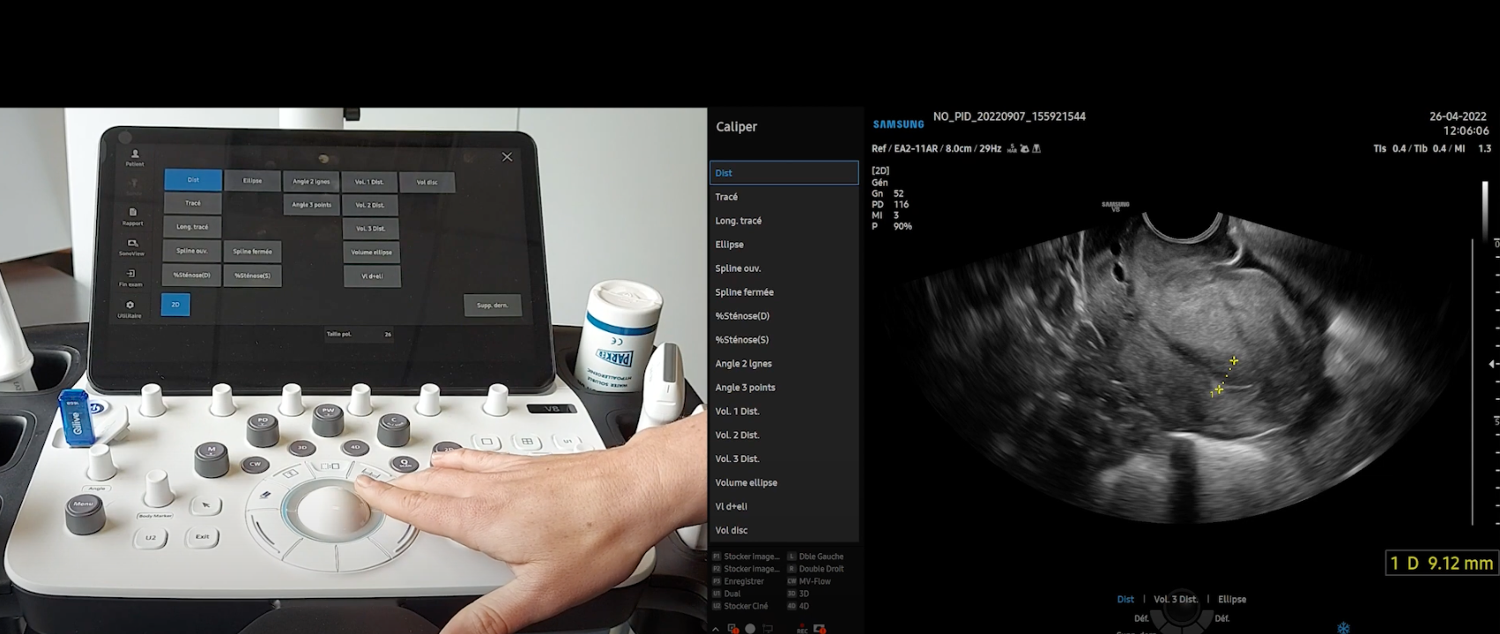
Task: Push the quad-screen layout key on the console
Action: (x=527, y=441)
